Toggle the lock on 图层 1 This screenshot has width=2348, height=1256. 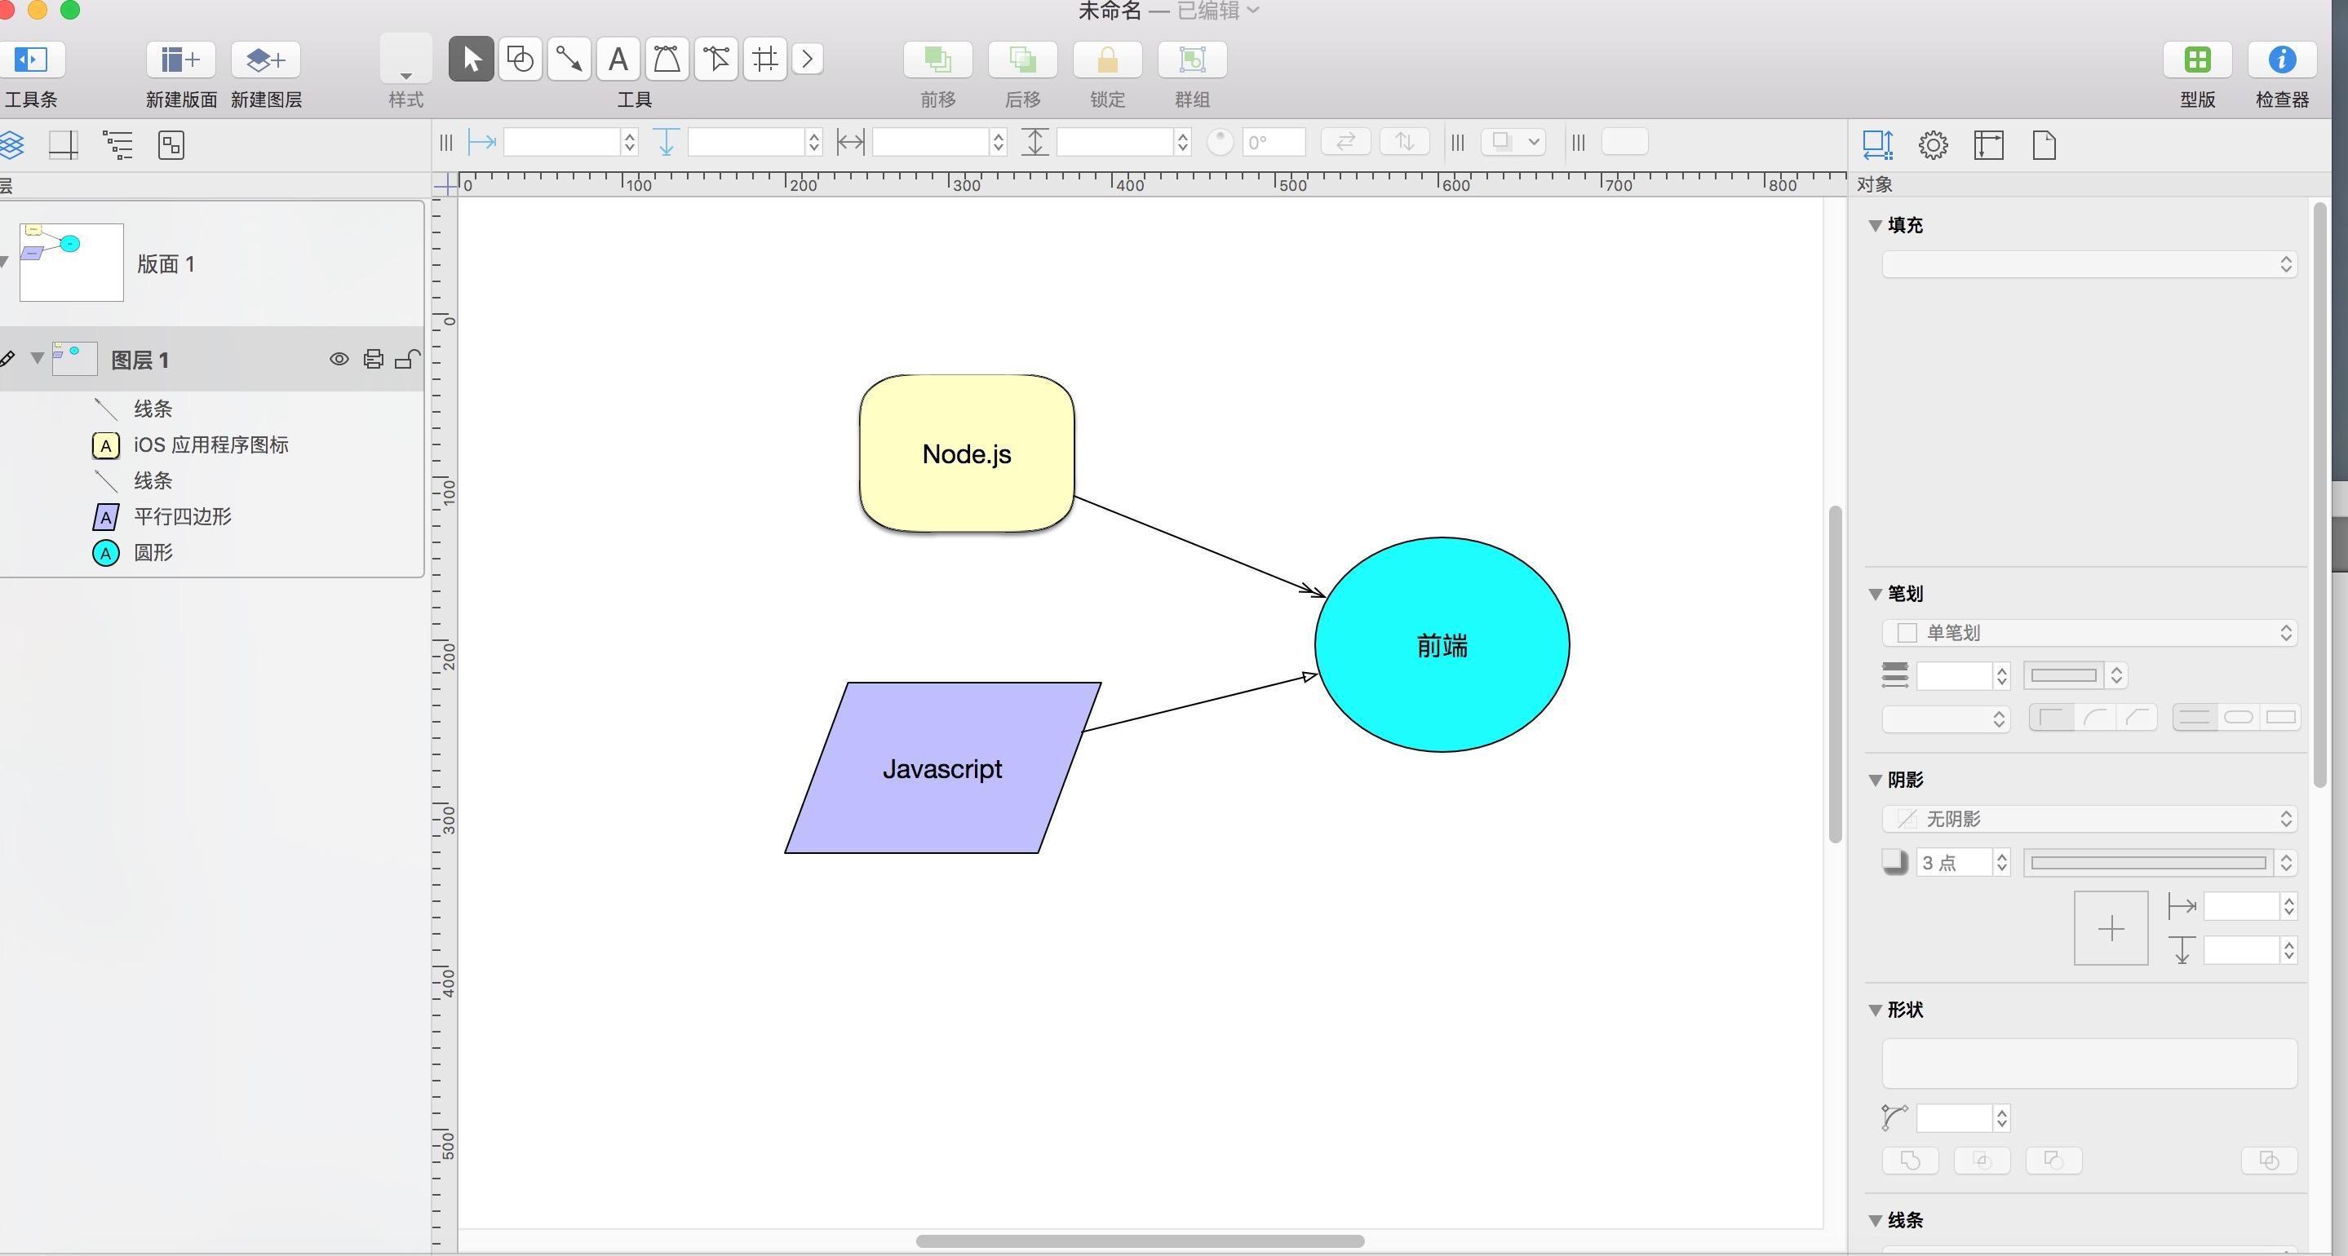[407, 358]
